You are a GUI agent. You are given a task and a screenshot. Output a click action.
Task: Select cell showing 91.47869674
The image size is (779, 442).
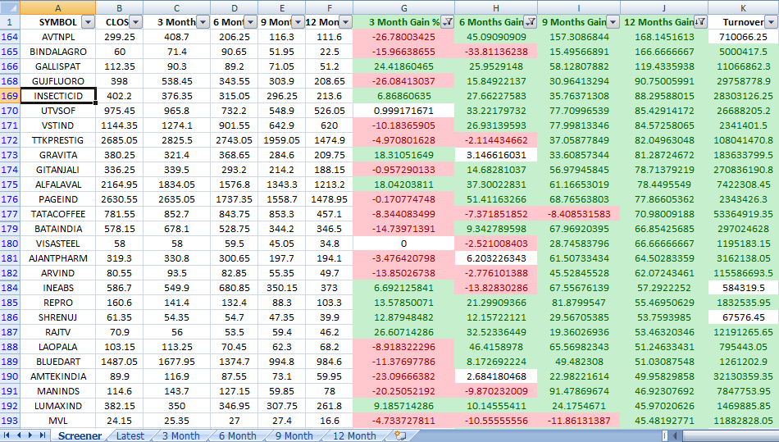pyautogui.click(x=579, y=391)
